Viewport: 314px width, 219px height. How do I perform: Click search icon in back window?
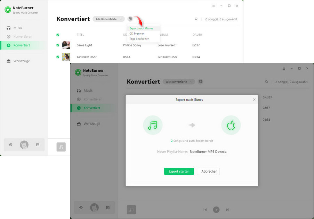(196, 19)
